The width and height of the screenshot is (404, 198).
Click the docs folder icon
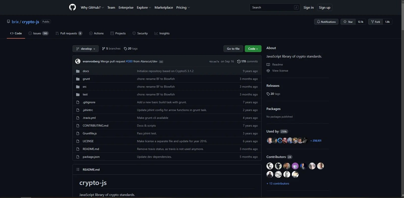tap(78, 71)
